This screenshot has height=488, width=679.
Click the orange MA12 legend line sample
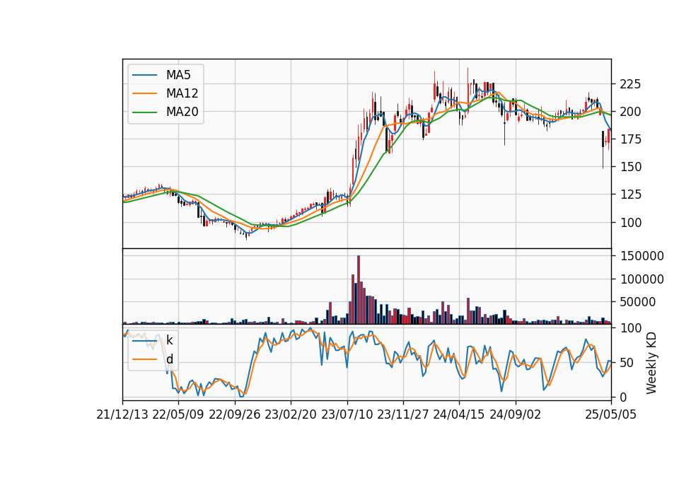pos(144,93)
